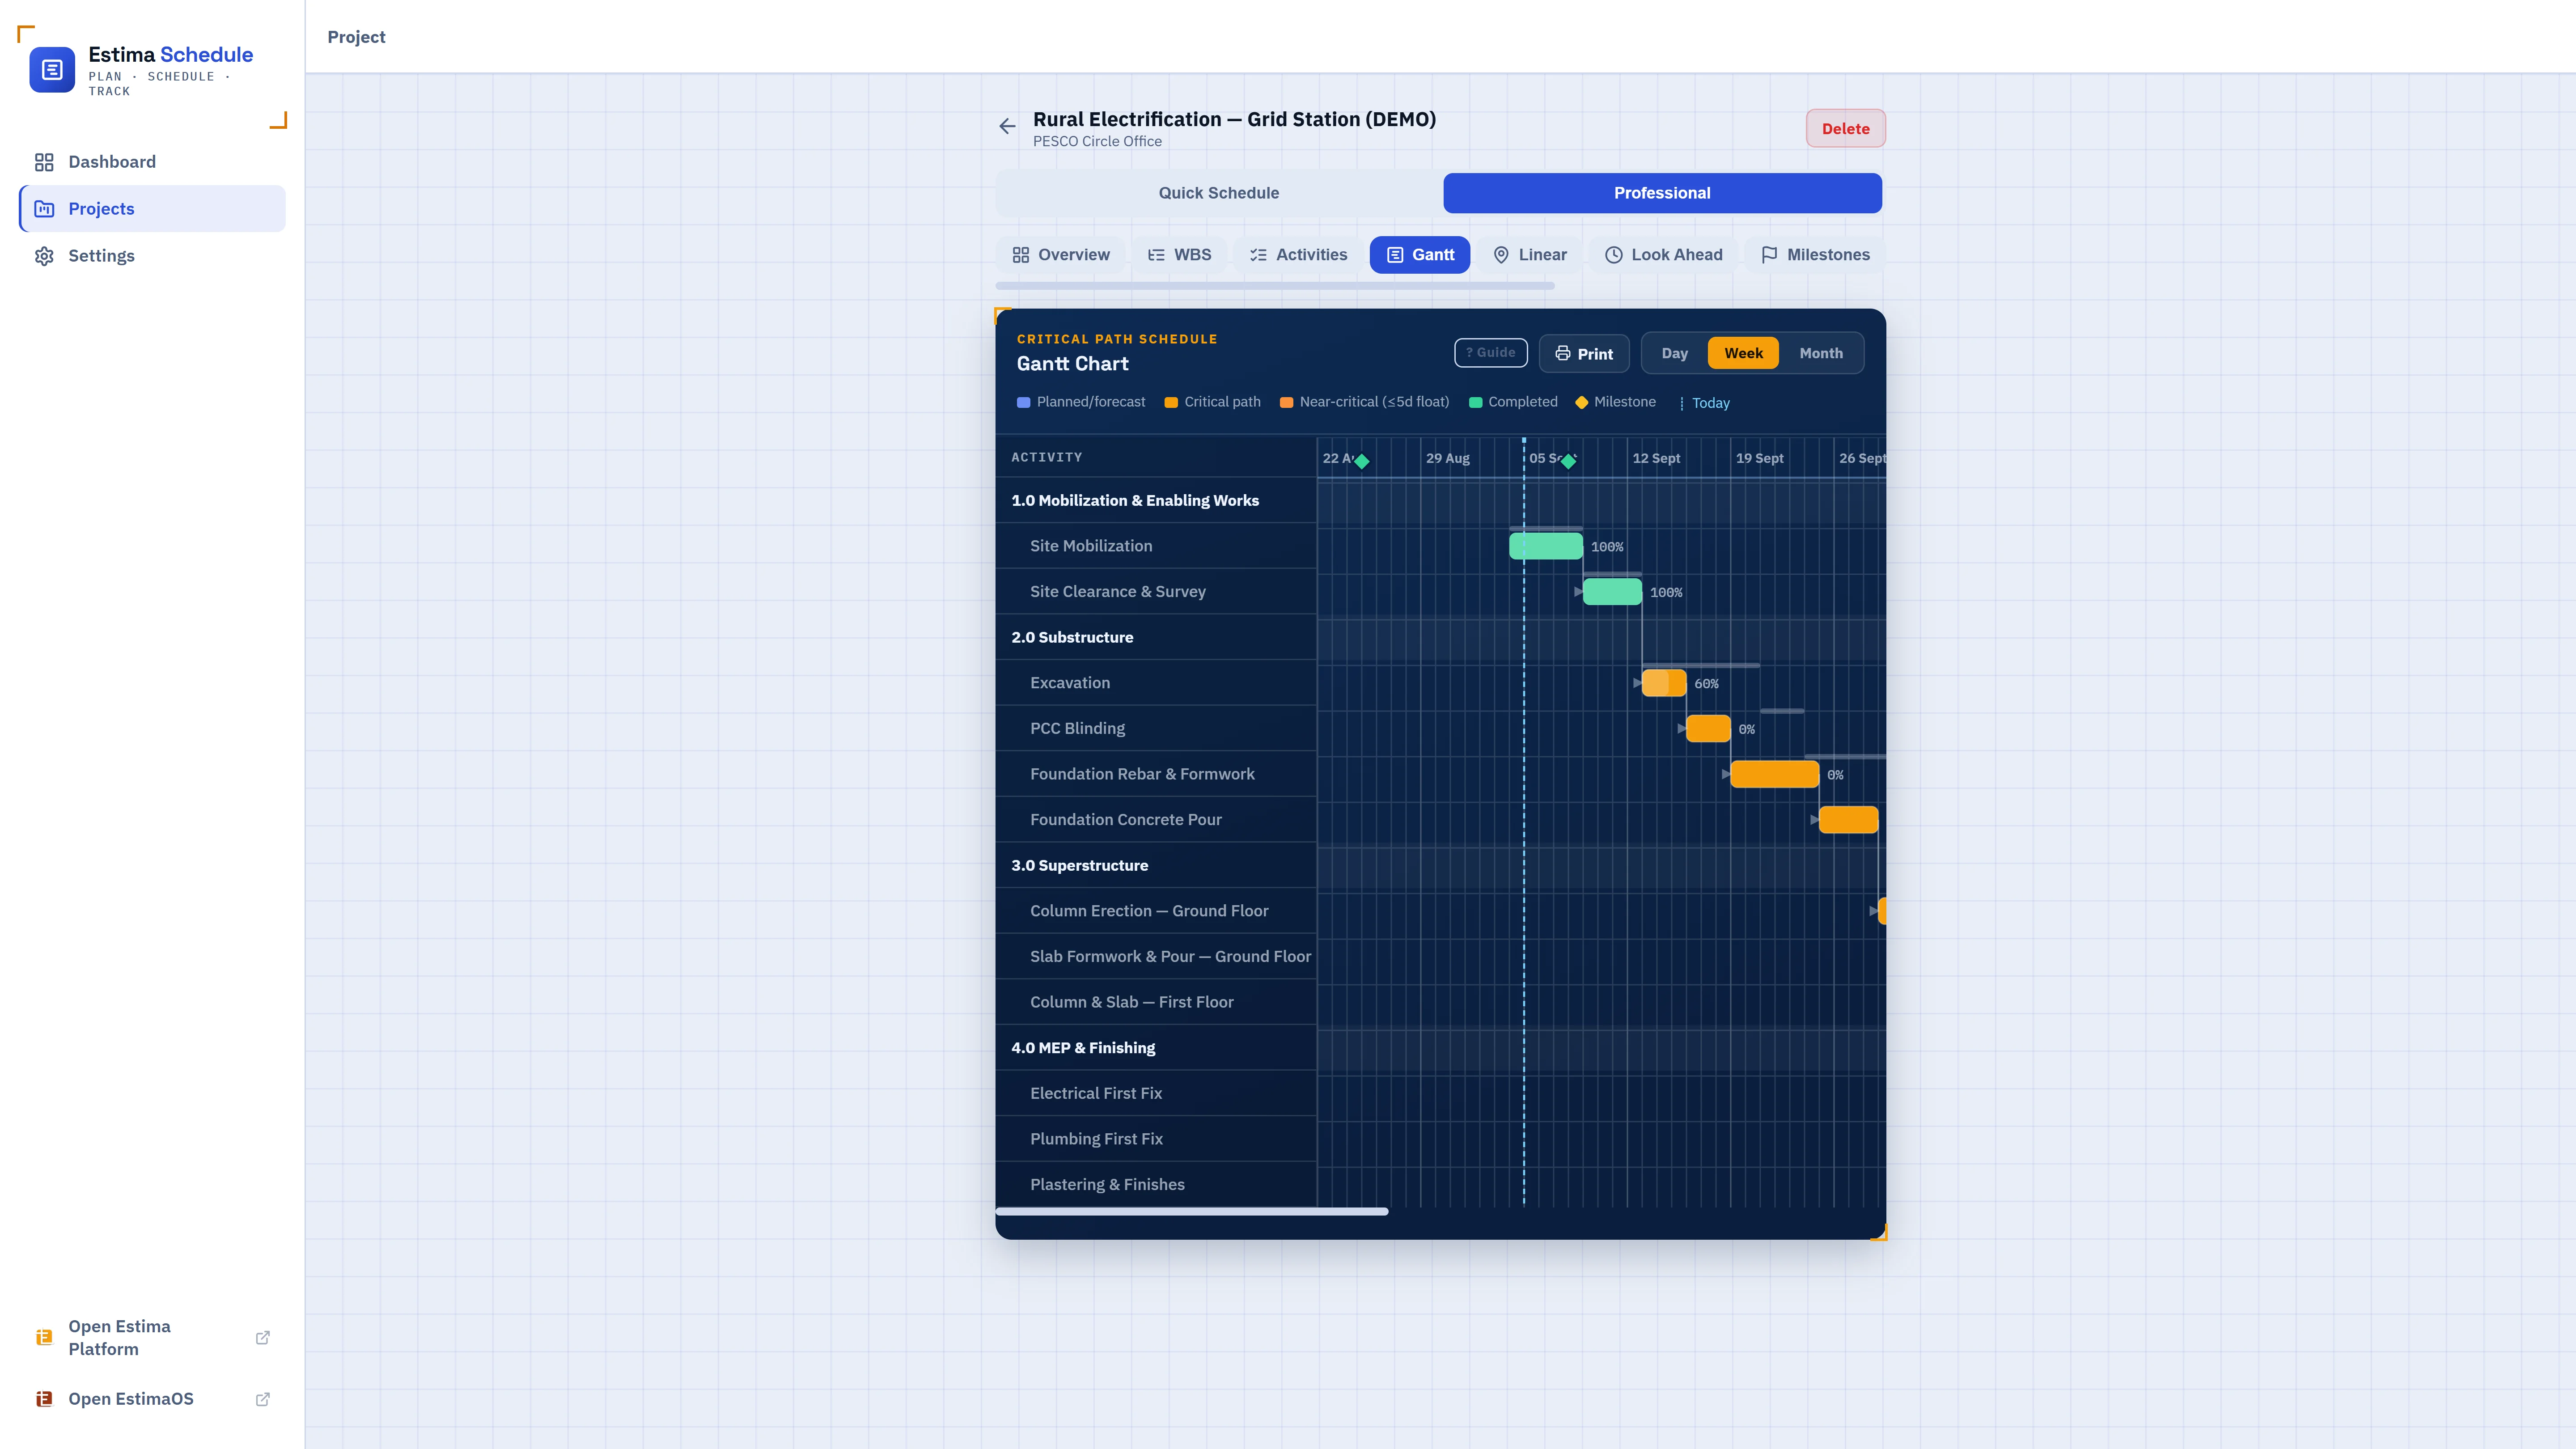This screenshot has height=1449, width=2576.
Task: Set Gantt scale to Day
Action: pyautogui.click(x=1674, y=353)
